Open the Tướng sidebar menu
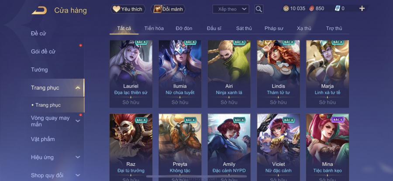 tap(39, 70)
